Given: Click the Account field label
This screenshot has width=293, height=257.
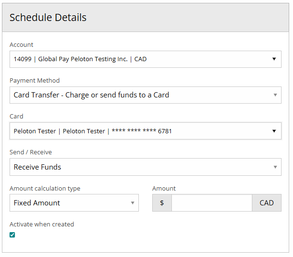Looking at the screenshot, I should pos(21,44).
